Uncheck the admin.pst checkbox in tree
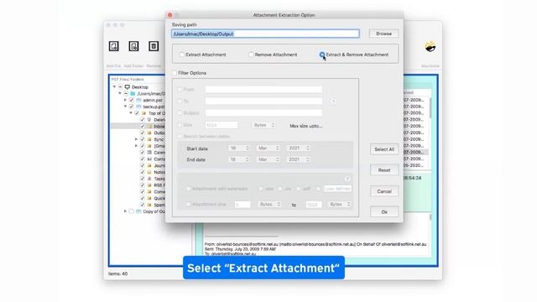This screenshot has width=537, height=302. 131,100
